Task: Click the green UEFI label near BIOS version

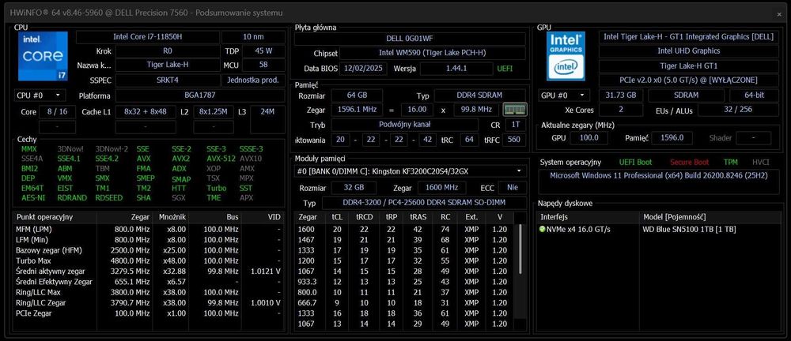Action: point(505,69)
